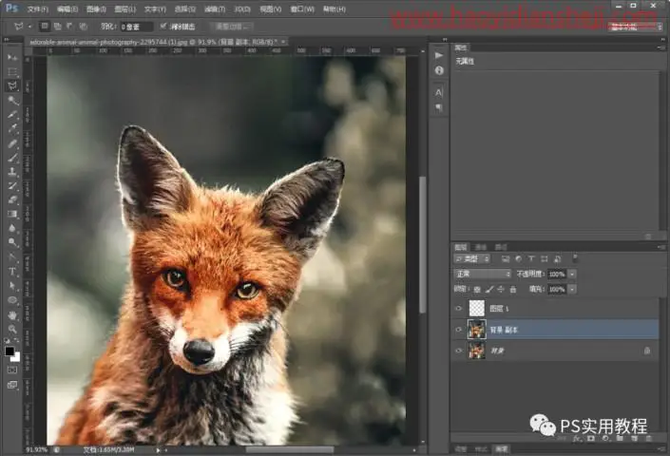
Task: Open the 不透明度 opacity slider arrow
Action: pyautogui.click(x=572, y=275)
